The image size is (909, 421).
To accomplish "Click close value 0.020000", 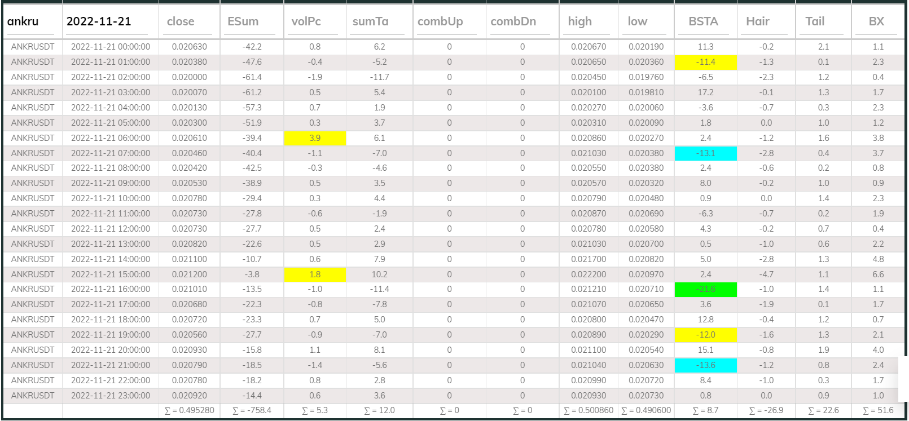I will [189, 77].
